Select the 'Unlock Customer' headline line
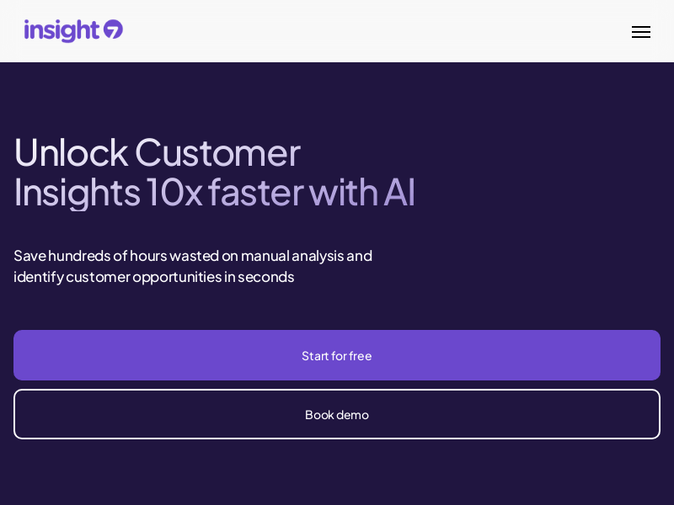Image resolution: width=674 pixels, height=505 pixels. coord(158,152)
